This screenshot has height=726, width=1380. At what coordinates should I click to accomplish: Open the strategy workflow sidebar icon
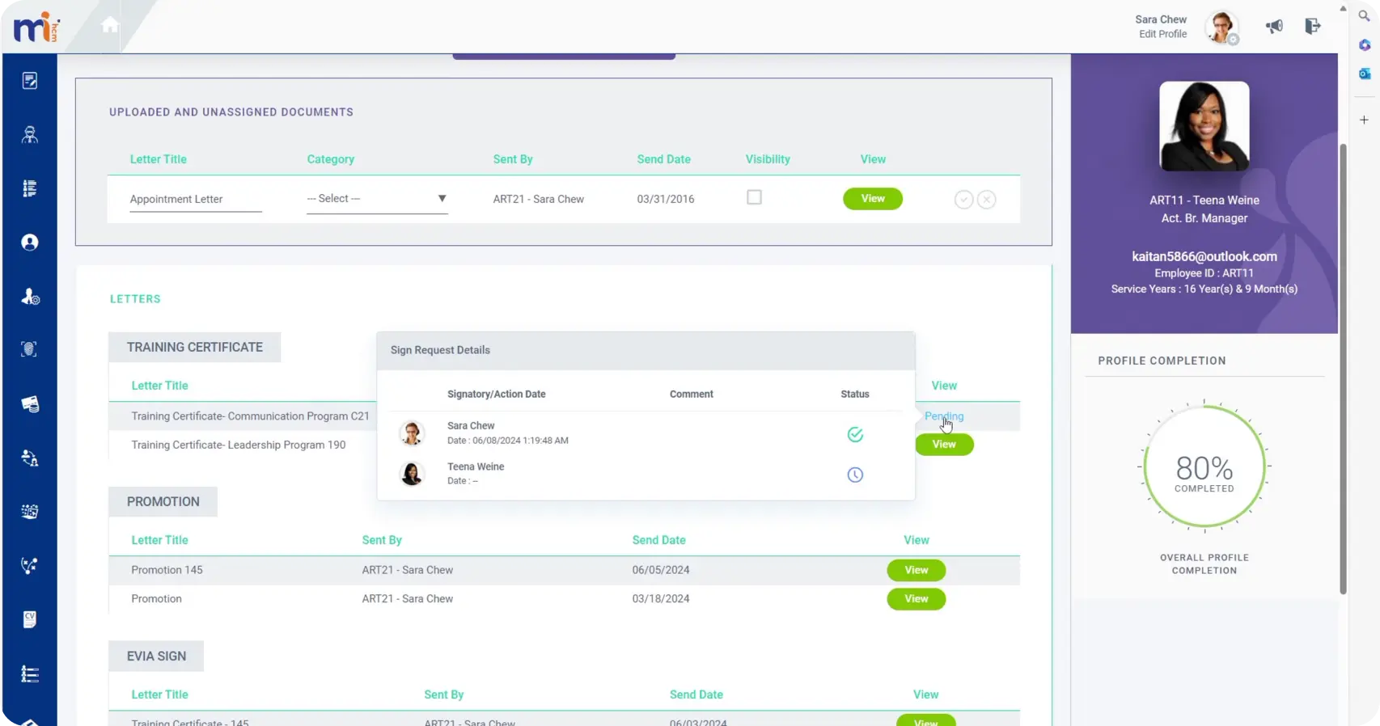click(x=30, y=566)
